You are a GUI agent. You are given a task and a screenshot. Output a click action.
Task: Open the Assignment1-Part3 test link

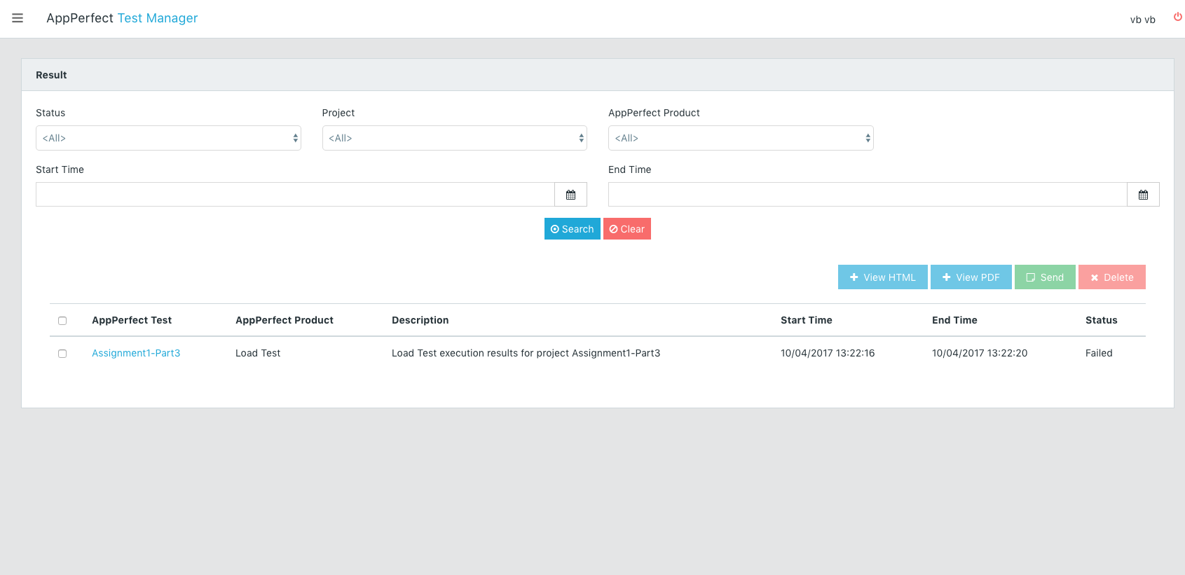pos(136,353)
